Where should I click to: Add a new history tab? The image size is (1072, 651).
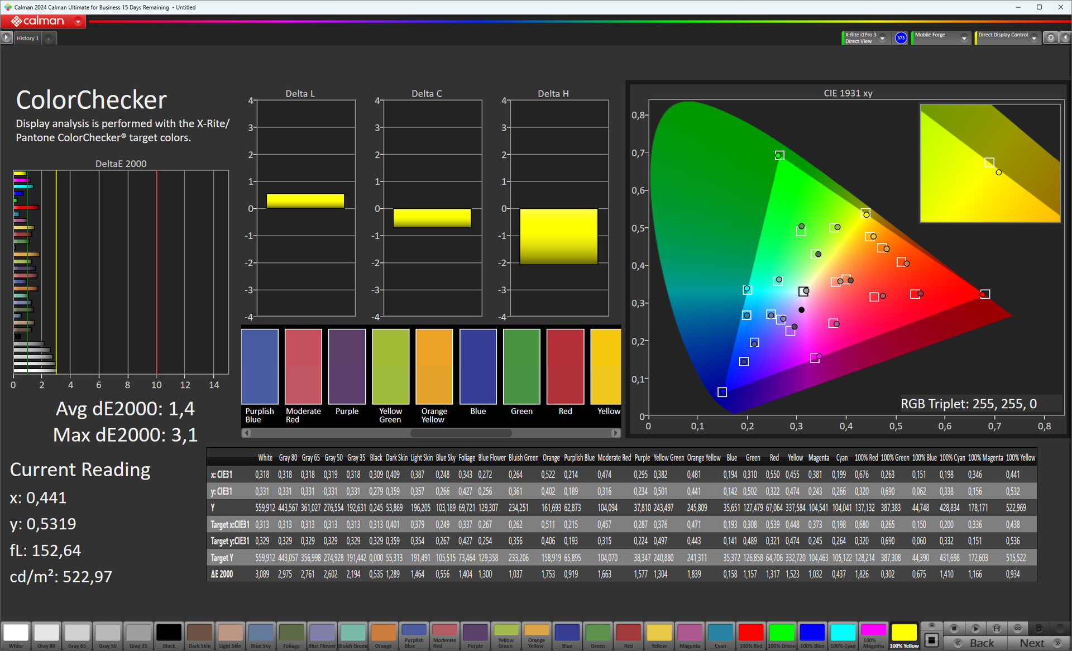click(x=49, y=39)
